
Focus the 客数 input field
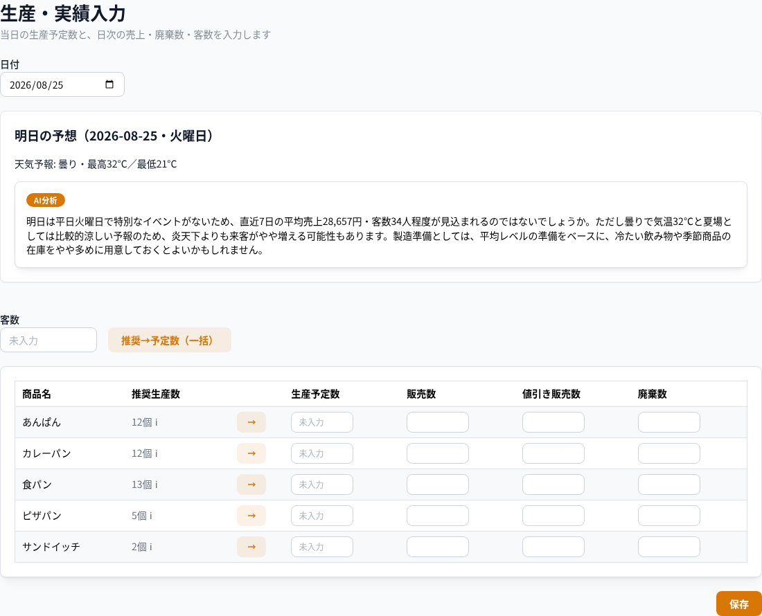(x=48, y=341)
